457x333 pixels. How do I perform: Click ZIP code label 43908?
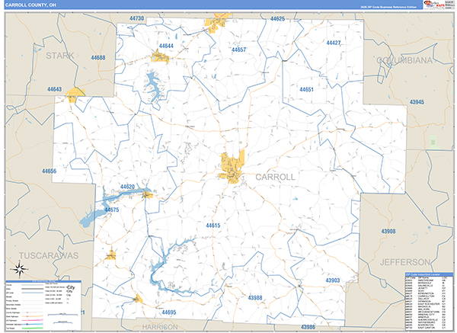388,231
